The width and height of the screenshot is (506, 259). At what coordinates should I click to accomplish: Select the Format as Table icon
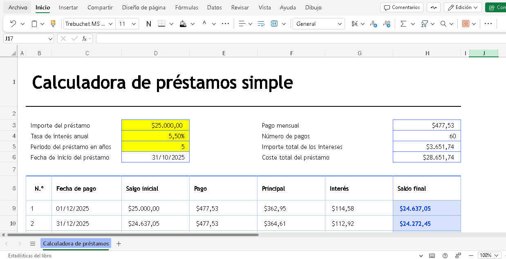[x=465, y=24]
